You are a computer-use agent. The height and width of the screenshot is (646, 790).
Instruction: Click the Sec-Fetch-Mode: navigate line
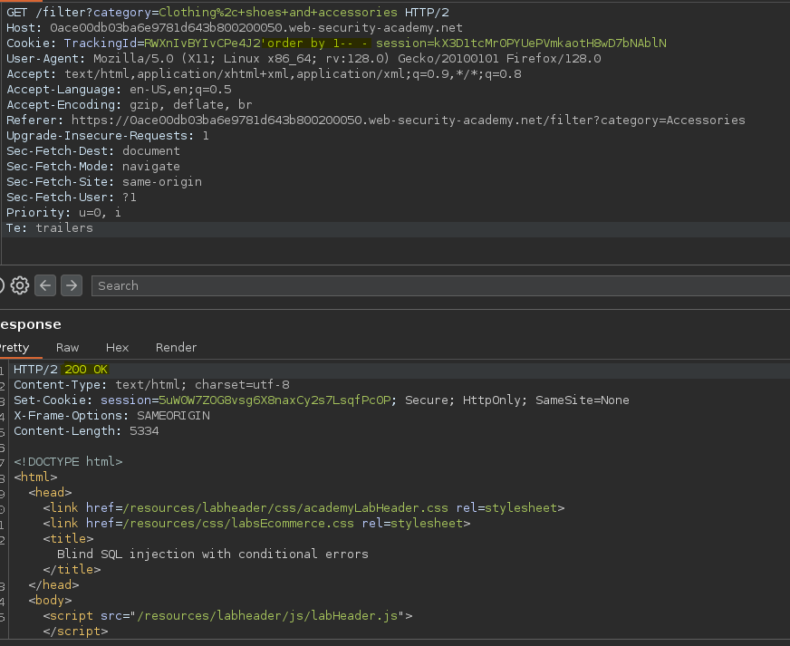pyautogui.click(x=92, y=167)
